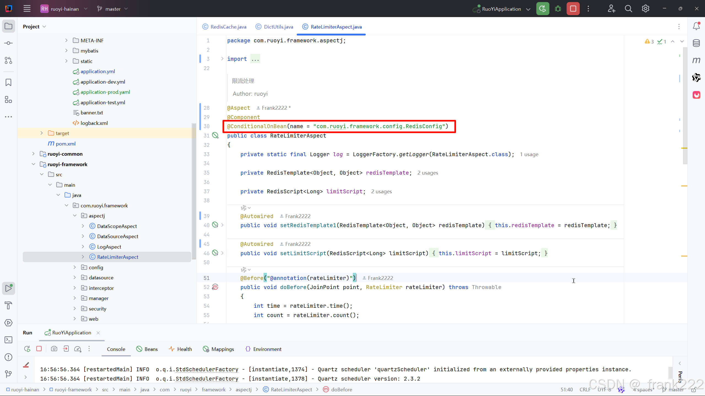
Task: Open the pom.xml file
Action: [66, 144]
